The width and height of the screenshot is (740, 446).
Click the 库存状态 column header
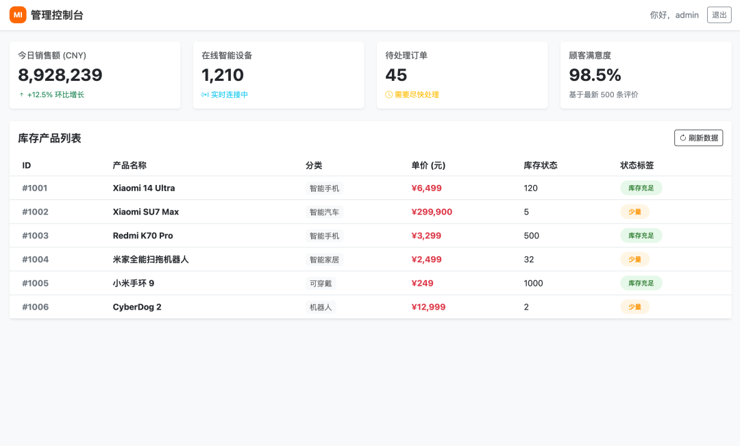point(541,165)
